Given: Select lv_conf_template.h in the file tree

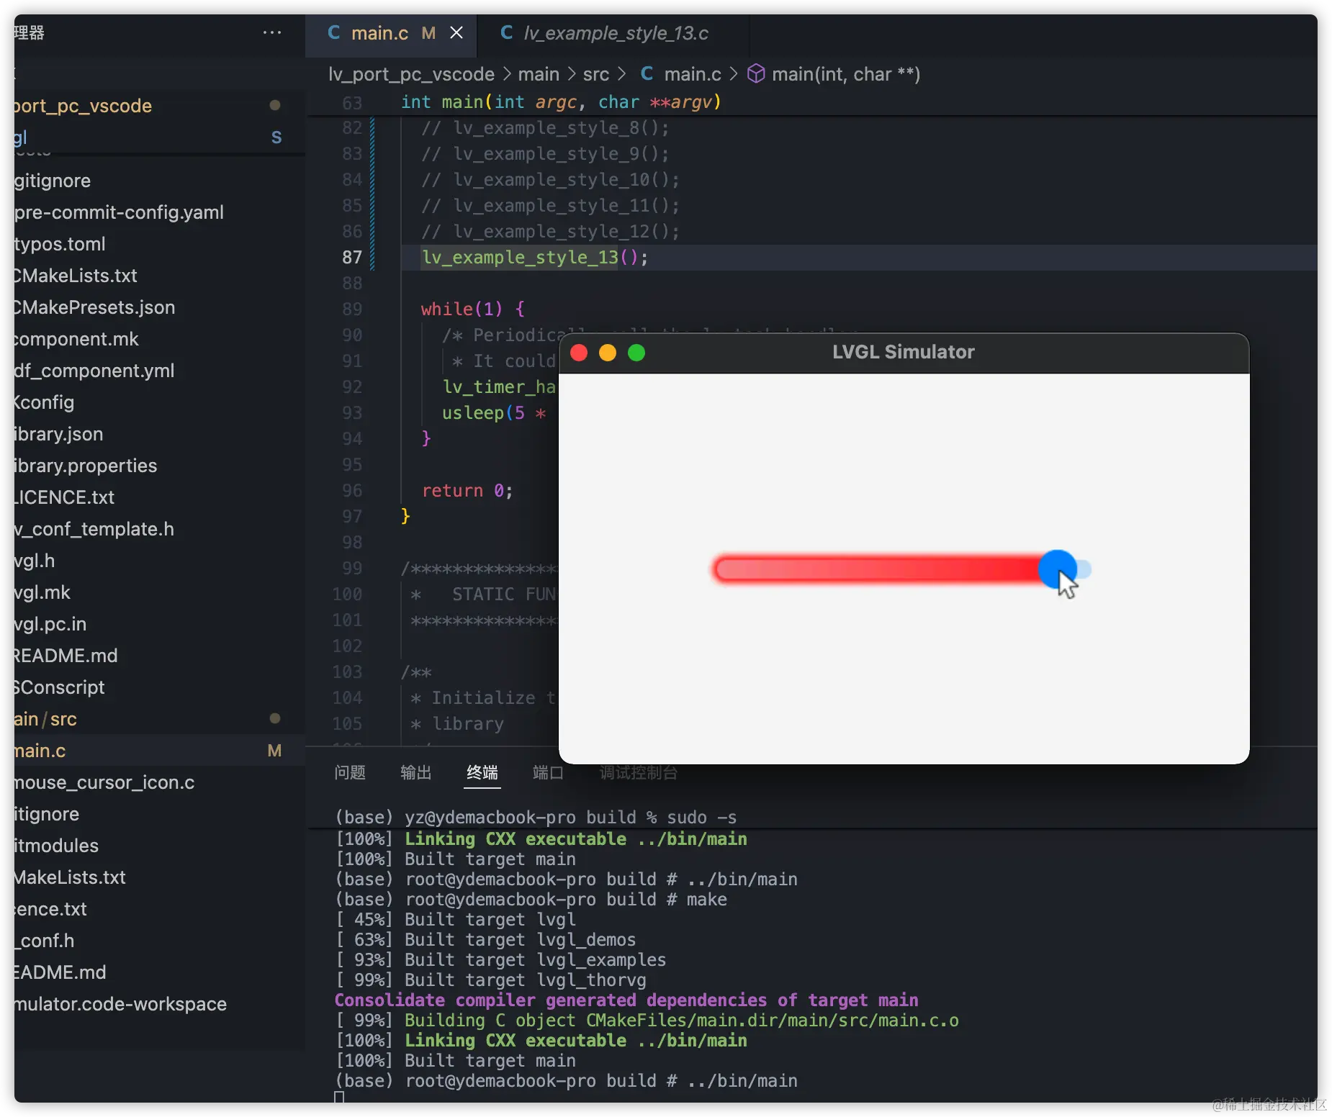Looking at the screenshot, I should coord(93,529).
